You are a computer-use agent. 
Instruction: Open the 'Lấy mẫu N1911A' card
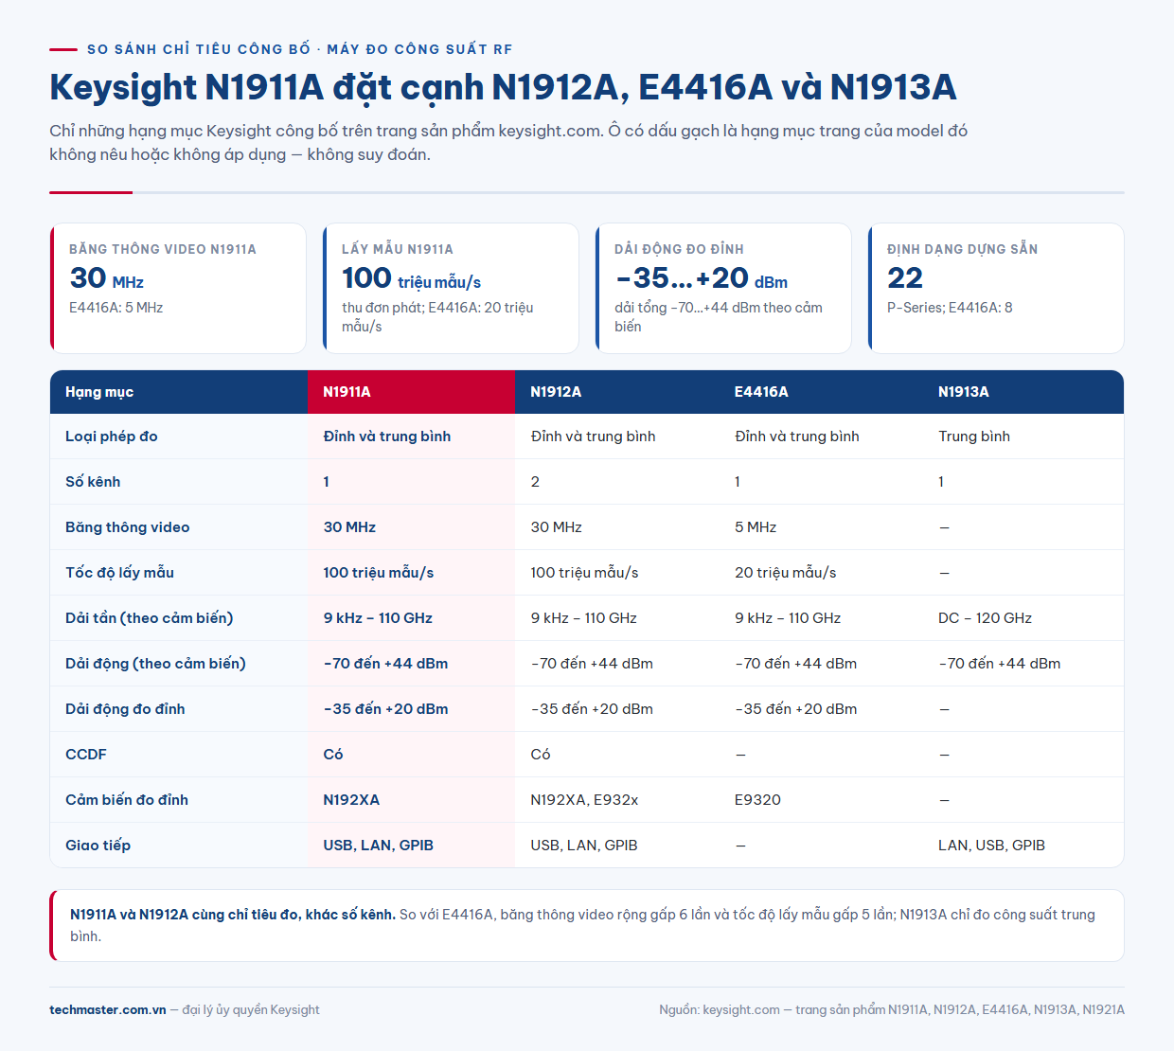[451, 288]
